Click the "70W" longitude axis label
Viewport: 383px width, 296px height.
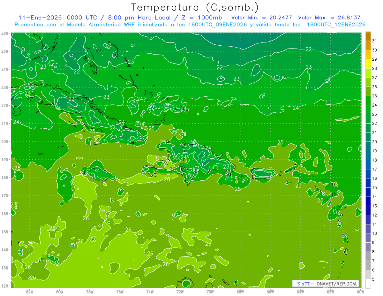[210, 292]
